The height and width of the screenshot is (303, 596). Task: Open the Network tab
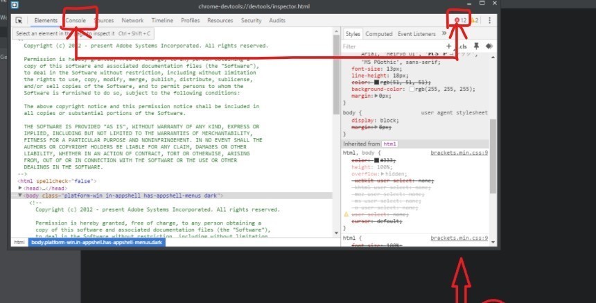click(x=132, y=21)
